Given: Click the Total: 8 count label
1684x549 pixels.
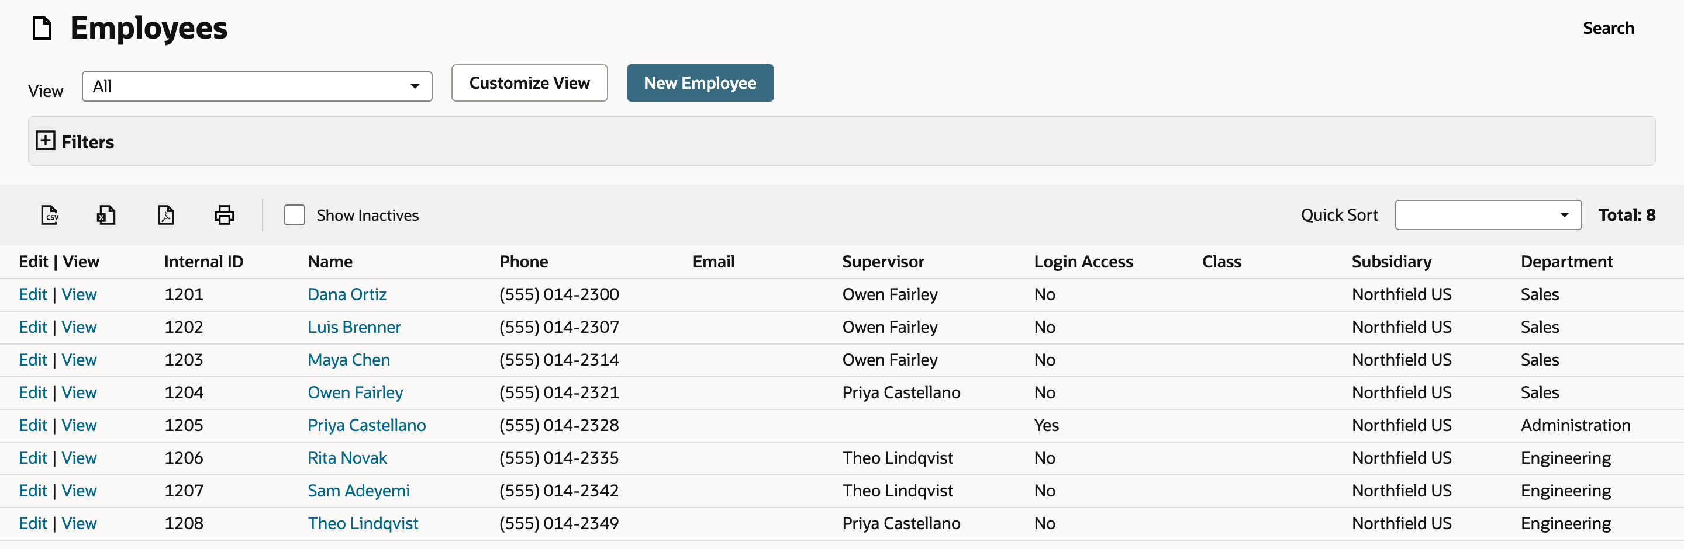Looking at the screenshot, I should (1627, 215).
